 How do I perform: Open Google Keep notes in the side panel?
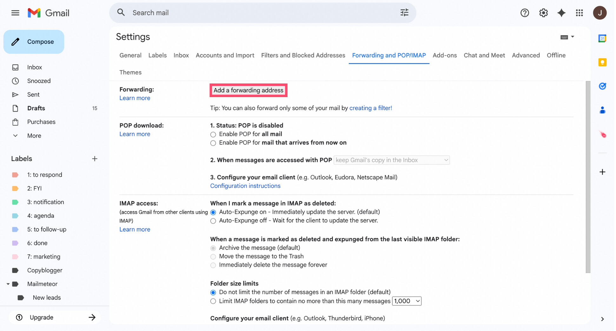[x=602, y=62]
